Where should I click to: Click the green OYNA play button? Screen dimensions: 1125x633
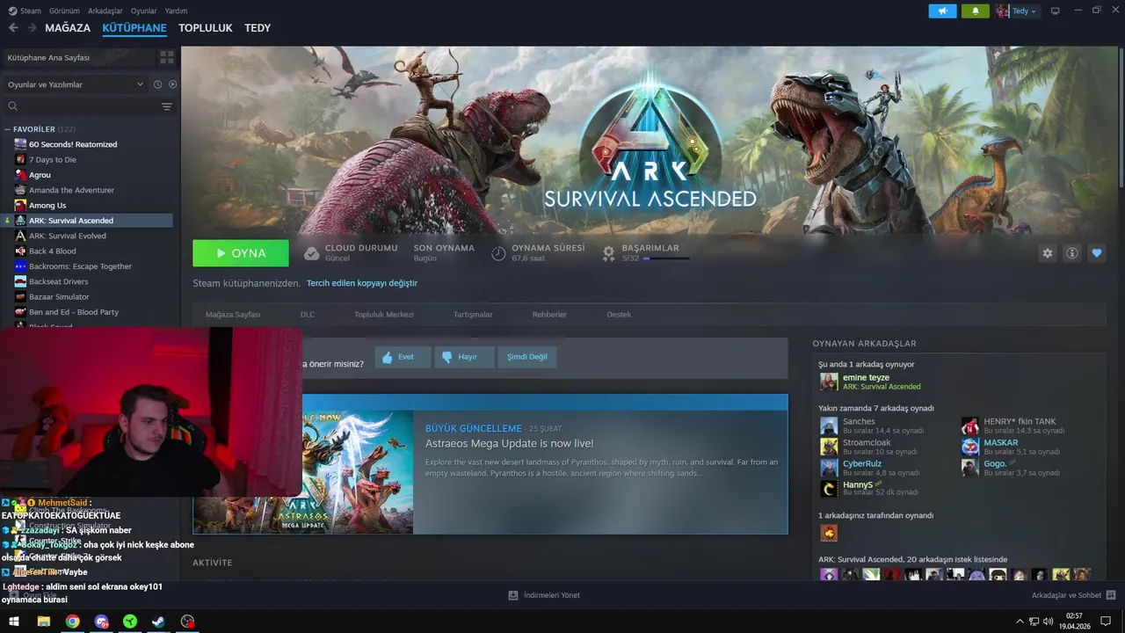[x=241, y=253]
